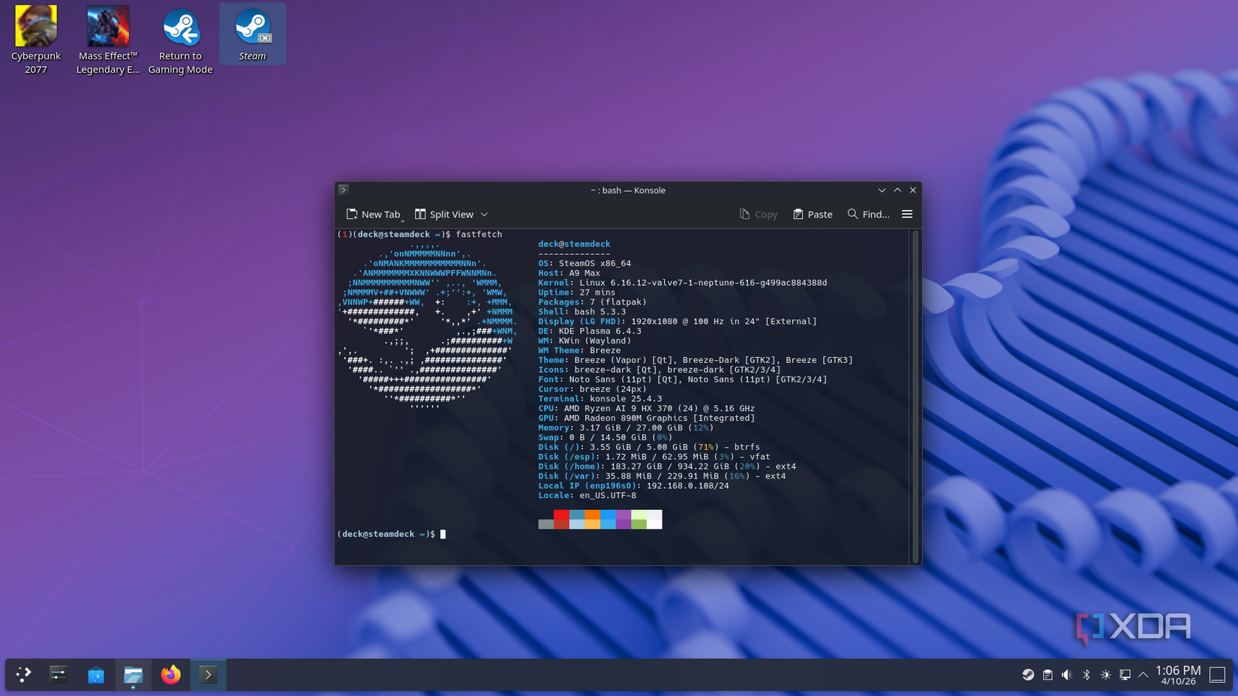Open the clipboard manager in system tray

(1047, 674)
